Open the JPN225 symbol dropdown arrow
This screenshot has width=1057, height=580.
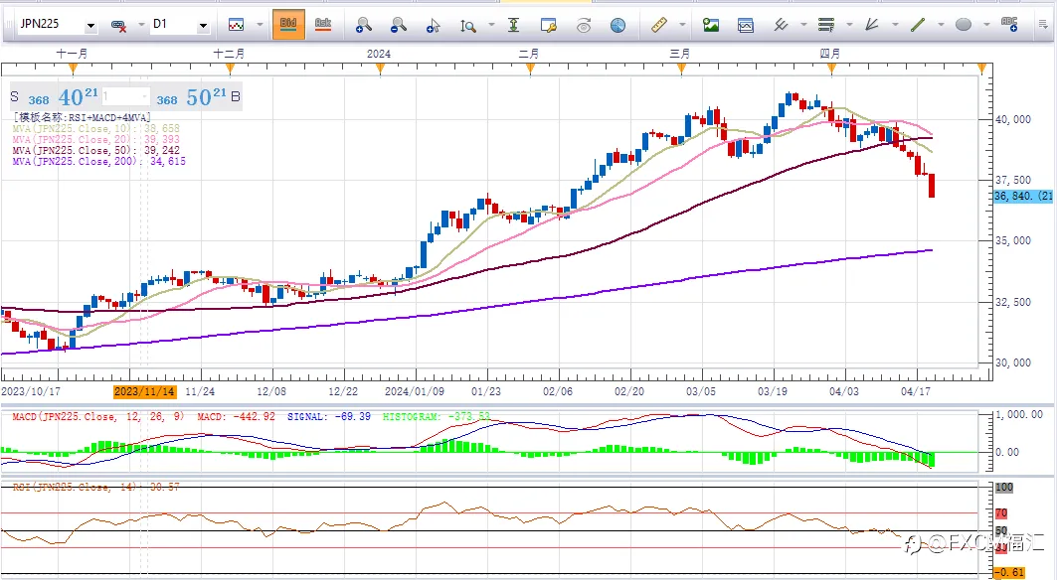tap(90, 26)
